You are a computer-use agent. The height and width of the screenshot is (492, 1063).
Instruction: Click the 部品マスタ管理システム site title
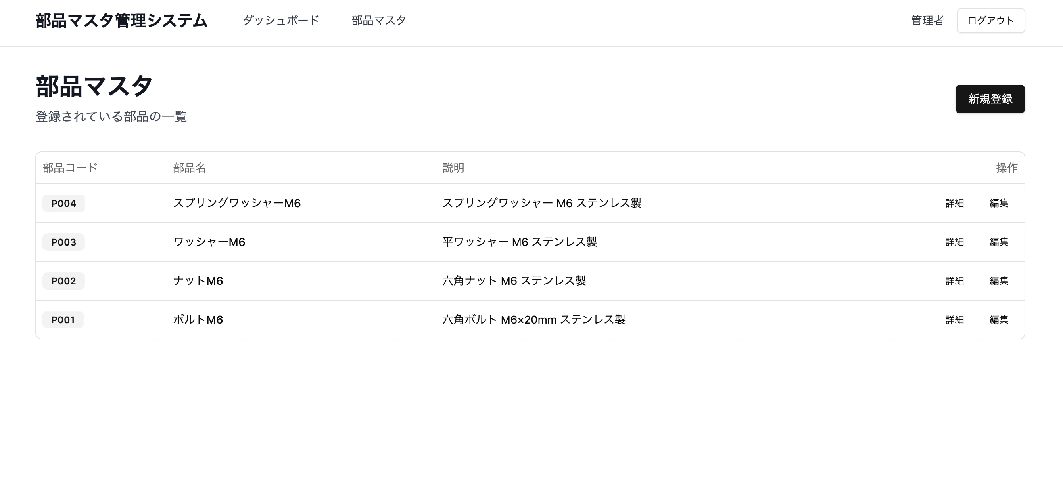pyautogui.click(x=121, y=21)
